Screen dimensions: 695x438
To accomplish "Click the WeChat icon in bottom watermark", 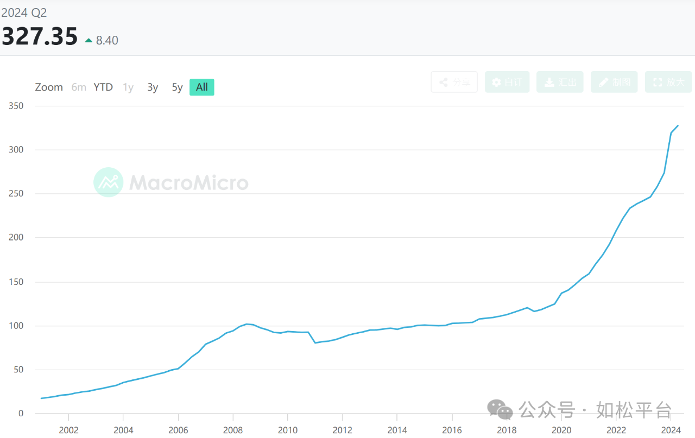I will click(500, 410).
